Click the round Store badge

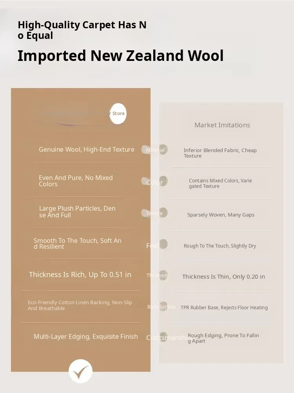point(118,114)
